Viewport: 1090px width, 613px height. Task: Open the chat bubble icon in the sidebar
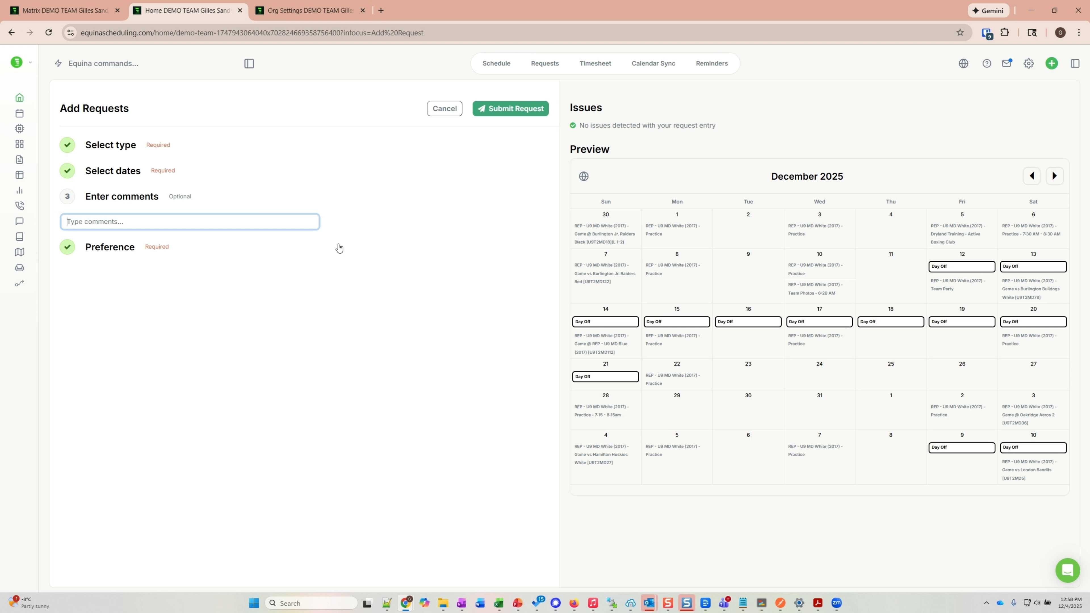(x=20, y=221)
